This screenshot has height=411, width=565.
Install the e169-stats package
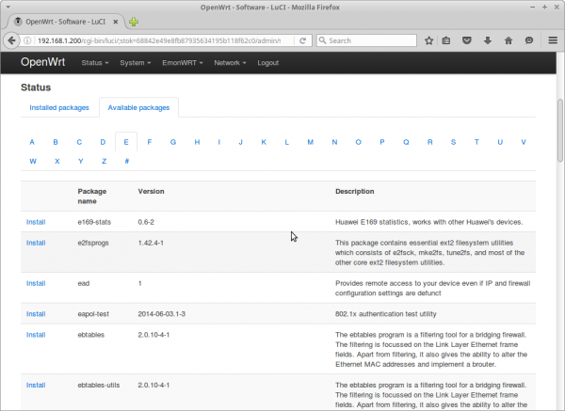click(36, 222)
